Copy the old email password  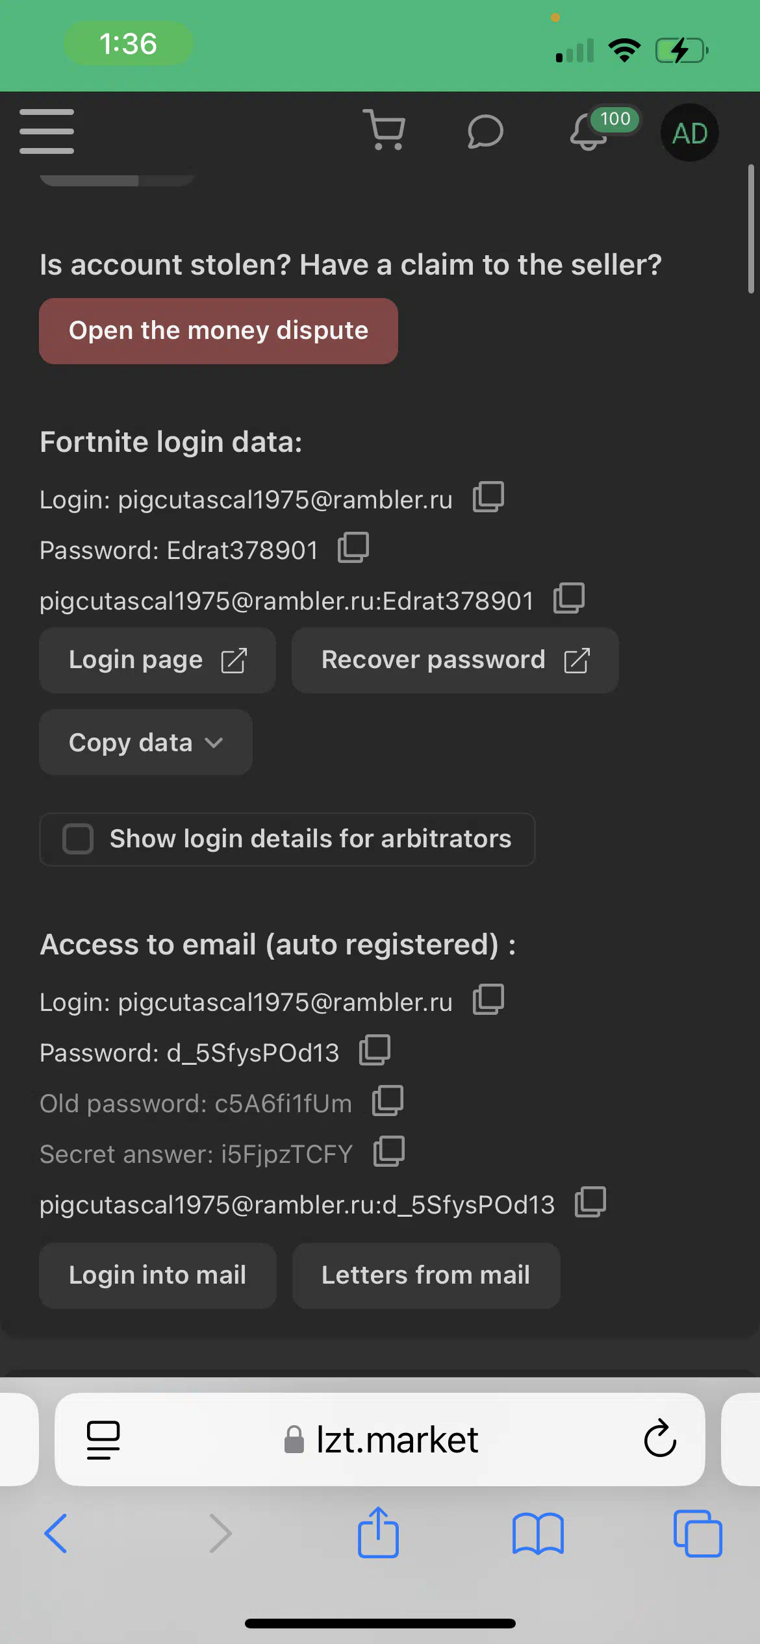(388, 1101)
